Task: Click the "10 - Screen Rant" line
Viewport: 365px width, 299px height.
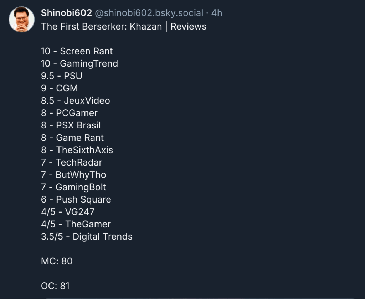Action: 77,51
